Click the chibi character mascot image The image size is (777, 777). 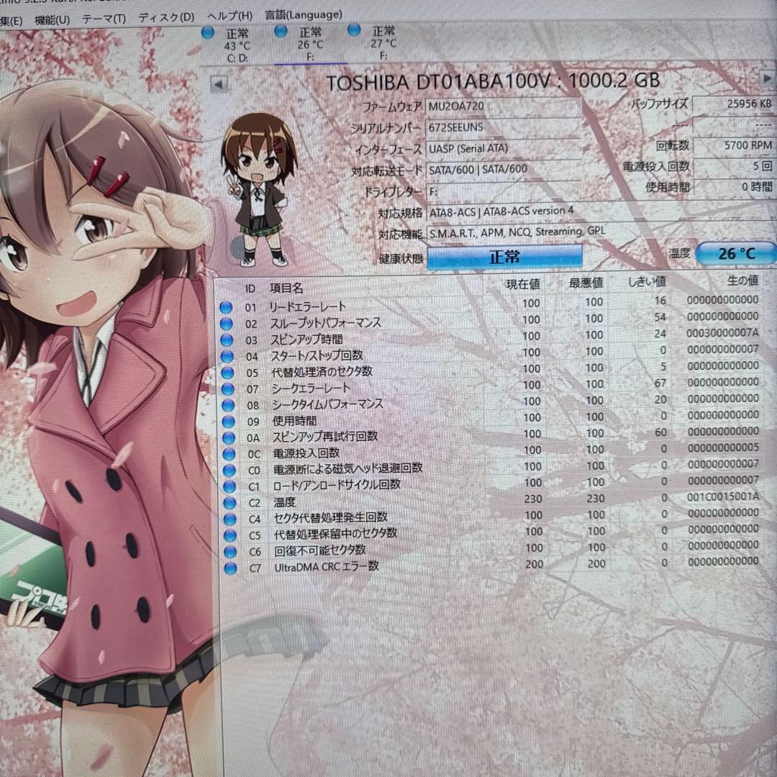click(x=258, y=189)
